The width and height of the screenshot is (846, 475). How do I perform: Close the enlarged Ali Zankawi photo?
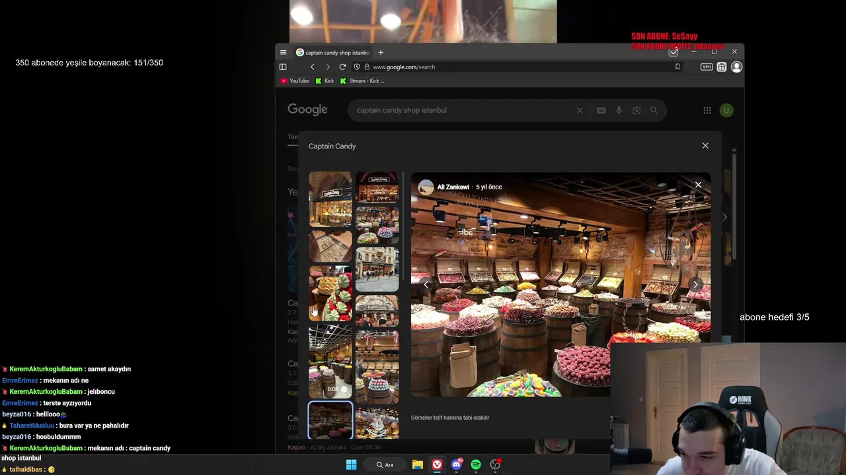(x=698, y=185)
